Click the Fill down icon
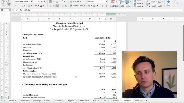The image size is (184, 103). 147,4
